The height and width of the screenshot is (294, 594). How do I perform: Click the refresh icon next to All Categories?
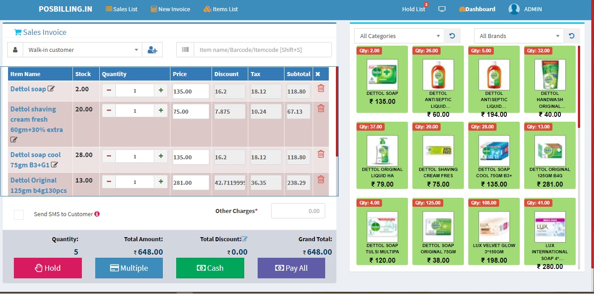tap(452, 35)
